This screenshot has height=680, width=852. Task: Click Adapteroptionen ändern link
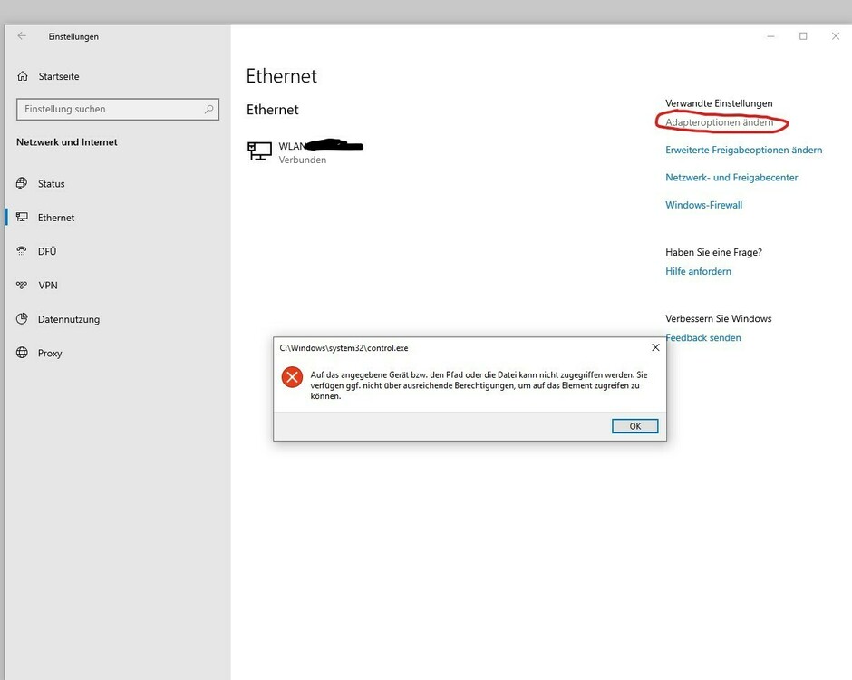pyautogui.click(x=719, y=122)
